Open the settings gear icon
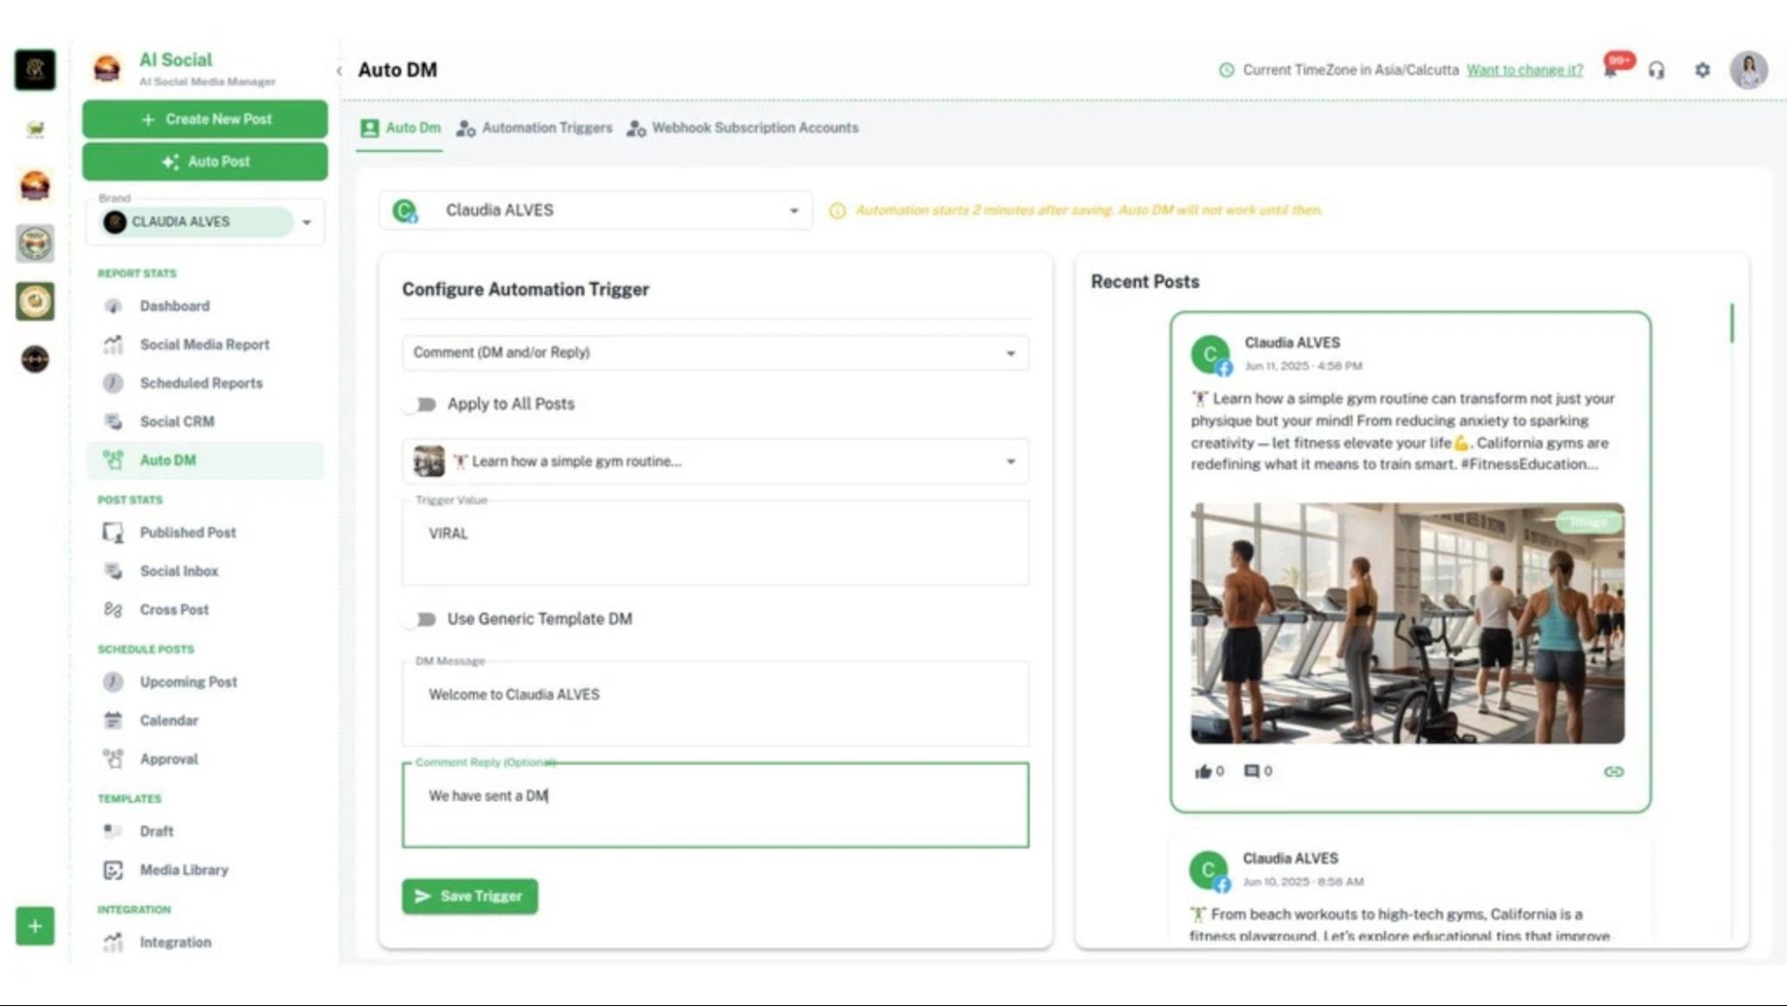This screenshot has height=1006, width=1787. [x=1702, y=70]
